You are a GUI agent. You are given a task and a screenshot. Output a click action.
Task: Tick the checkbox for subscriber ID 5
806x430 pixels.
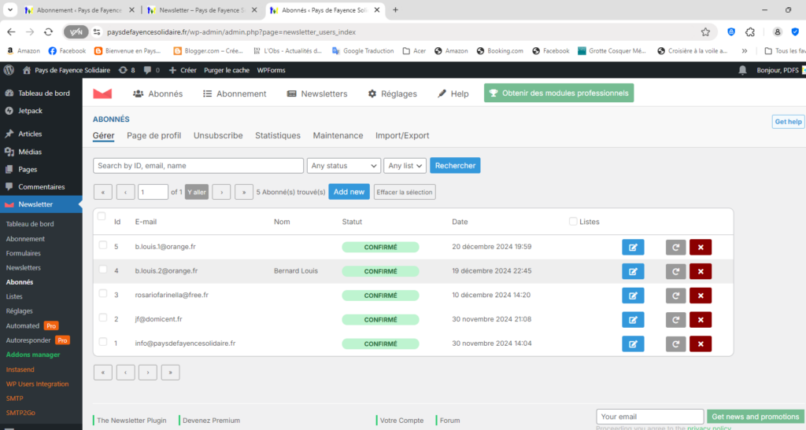[x=102, y=246]
